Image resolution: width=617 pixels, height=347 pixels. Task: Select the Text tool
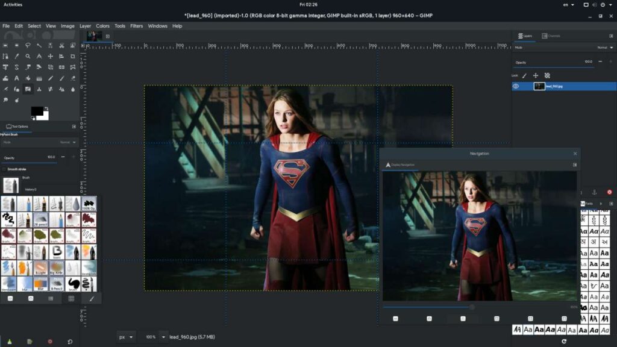16,78
